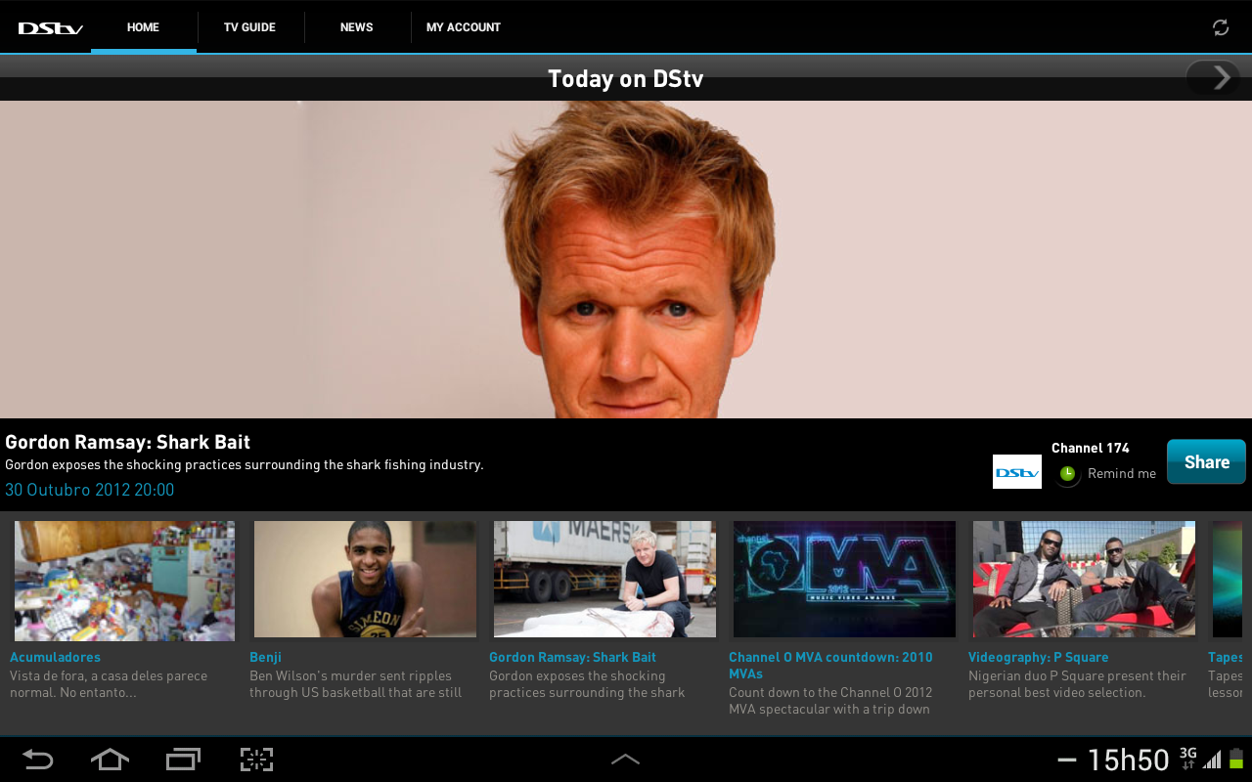Tap the shark fishing industry description text
The image size is (1252, 782).
coord(245,465)
